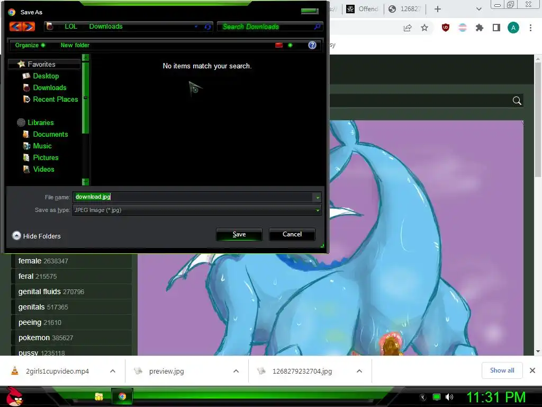Click the sidebar scrollbar up arrow
Viewport: 542px width, 407px height.
pos(85,57)
